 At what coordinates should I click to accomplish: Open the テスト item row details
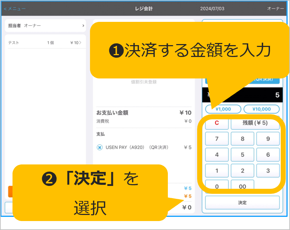(45, 43)
